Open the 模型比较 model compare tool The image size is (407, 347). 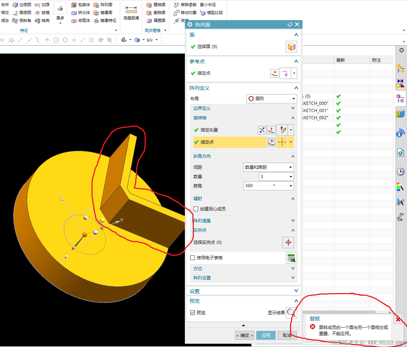pos(211,13)
